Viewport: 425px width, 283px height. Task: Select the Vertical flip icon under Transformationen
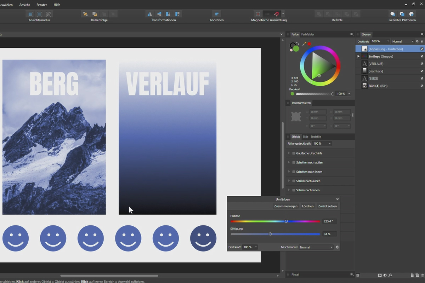tap(159, 14)
